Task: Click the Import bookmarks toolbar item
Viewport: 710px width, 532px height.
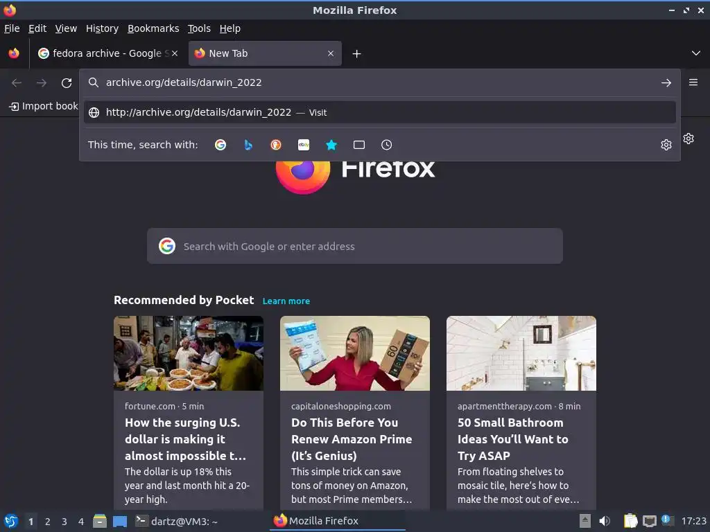Action: click(x=44, y=106)
